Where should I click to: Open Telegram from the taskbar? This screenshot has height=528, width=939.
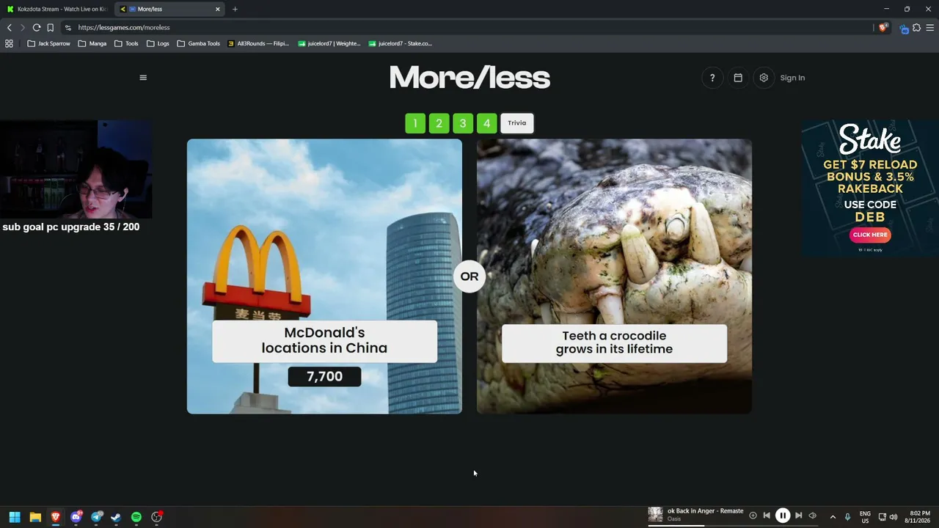point(96,517)
